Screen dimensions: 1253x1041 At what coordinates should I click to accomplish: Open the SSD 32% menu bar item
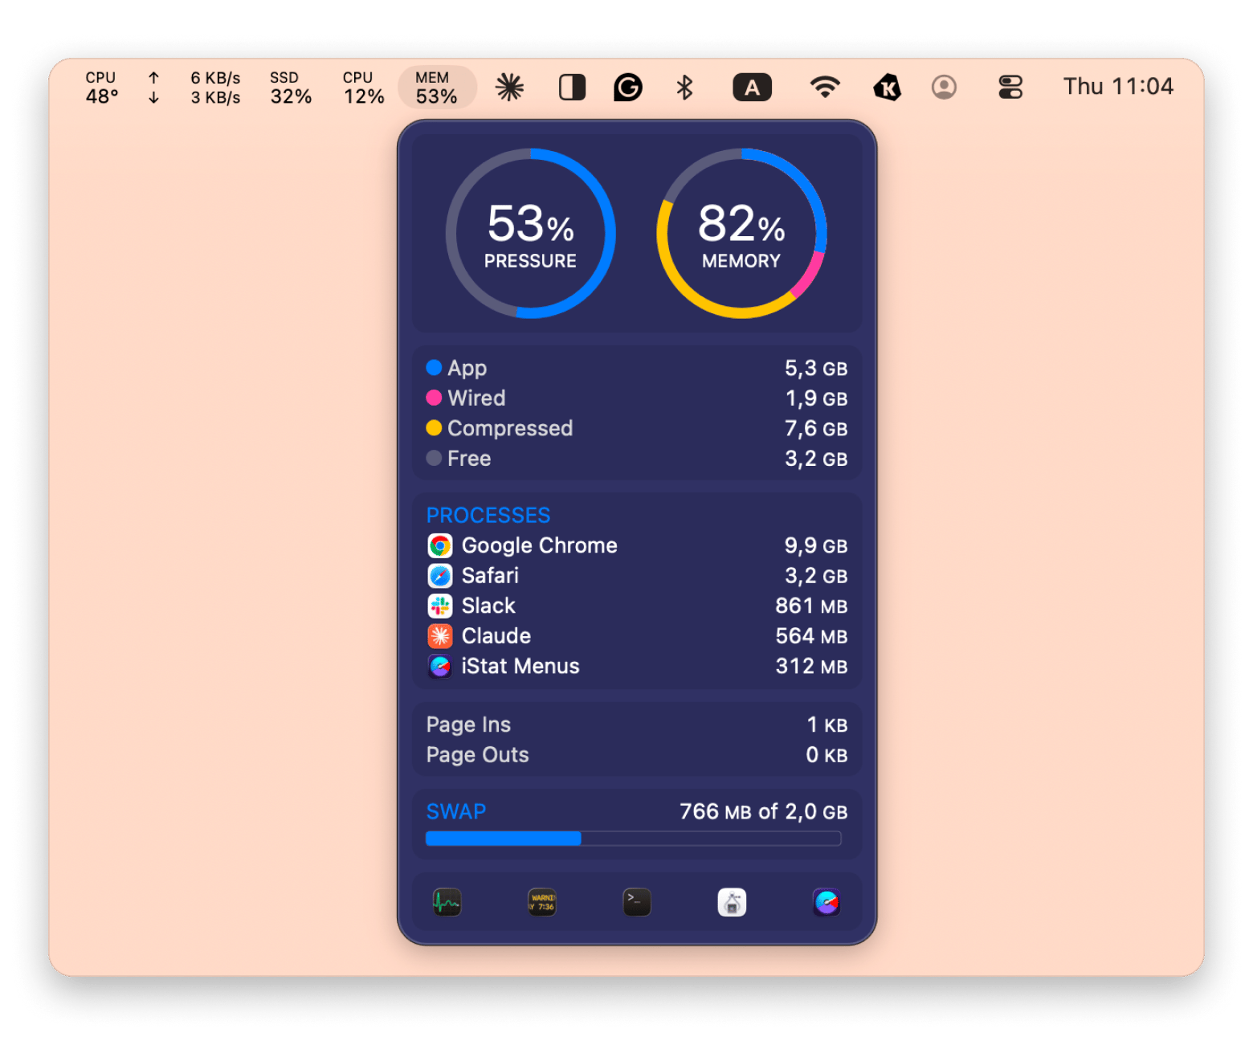tap(291, 88)
